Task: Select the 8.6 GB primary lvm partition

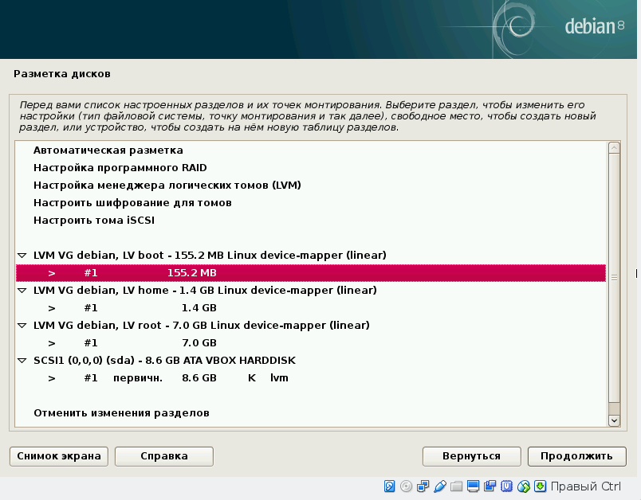Action: coord(199,378)
